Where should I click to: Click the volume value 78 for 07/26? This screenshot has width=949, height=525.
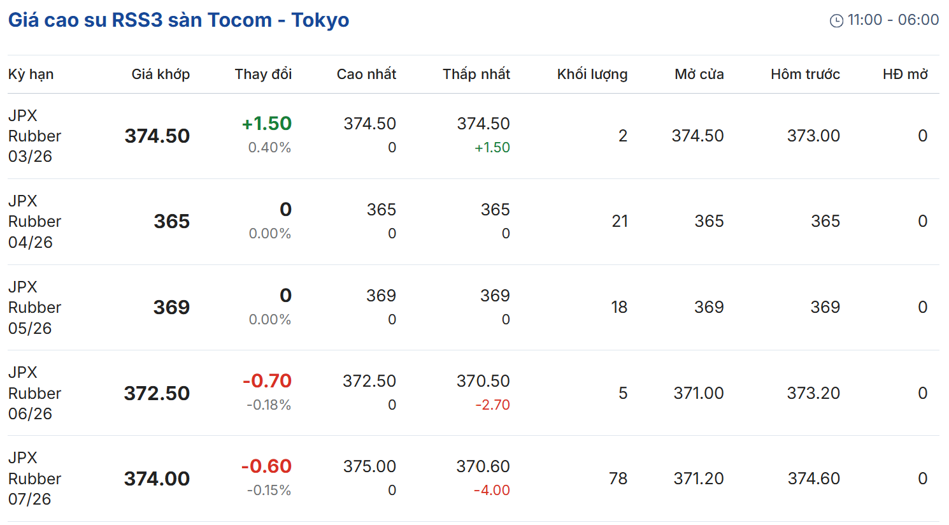(x=618, y=478)
